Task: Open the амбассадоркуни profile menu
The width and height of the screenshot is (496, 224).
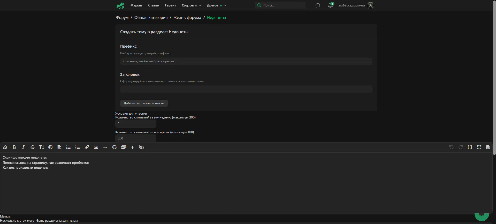Action: pyautogui.click(x=352, y=5)
